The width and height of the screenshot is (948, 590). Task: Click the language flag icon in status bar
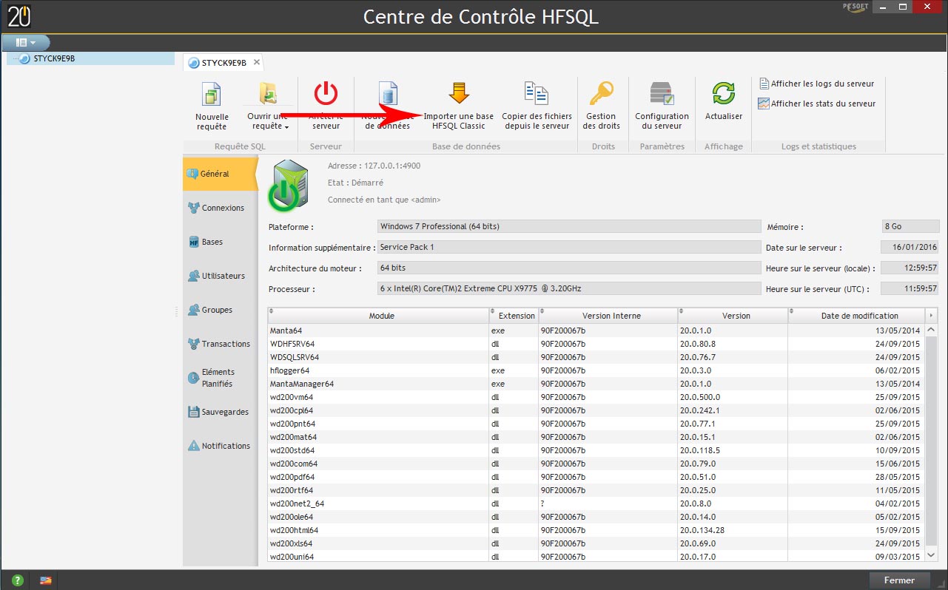46,580
